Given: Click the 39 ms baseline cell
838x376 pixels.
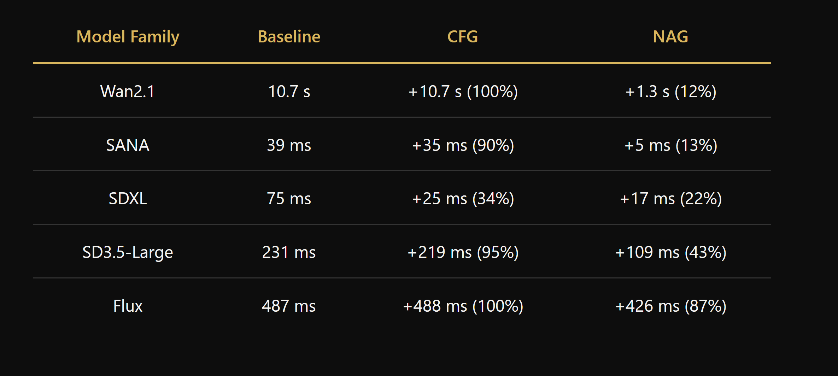Looking at the screenshot, I should point(289,145).
